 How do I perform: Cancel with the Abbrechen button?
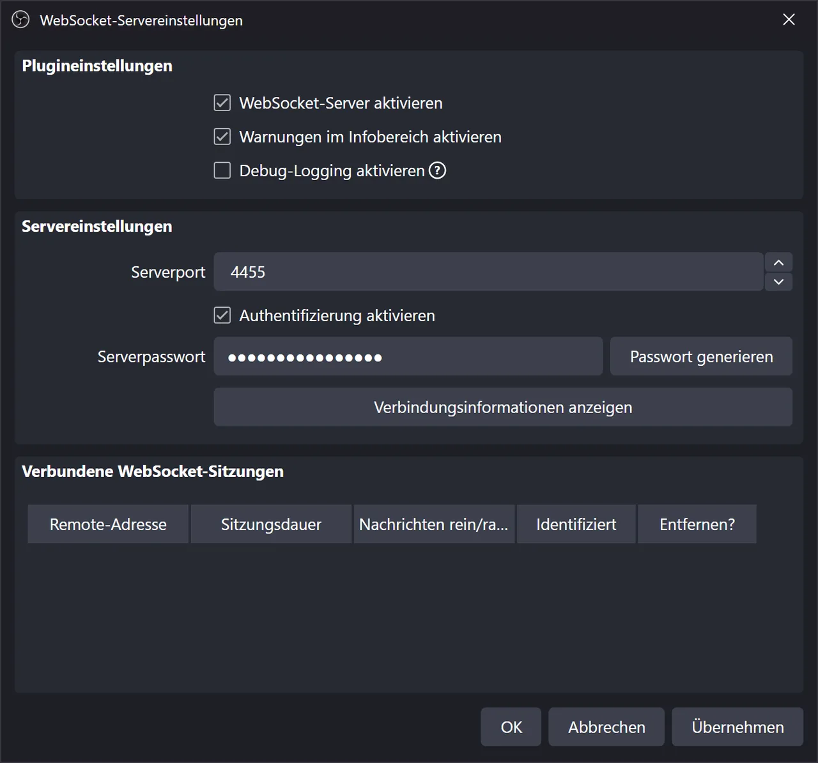coord(606,727)
